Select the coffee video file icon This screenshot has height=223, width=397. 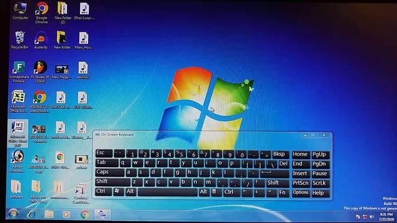(x=81, y=161)
